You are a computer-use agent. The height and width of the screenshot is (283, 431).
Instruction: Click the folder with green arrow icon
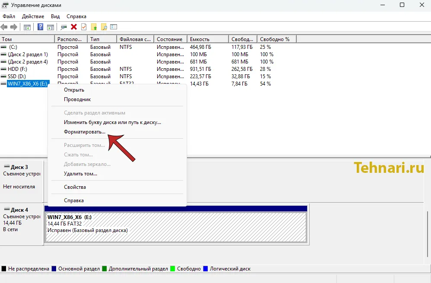[94, 27]
